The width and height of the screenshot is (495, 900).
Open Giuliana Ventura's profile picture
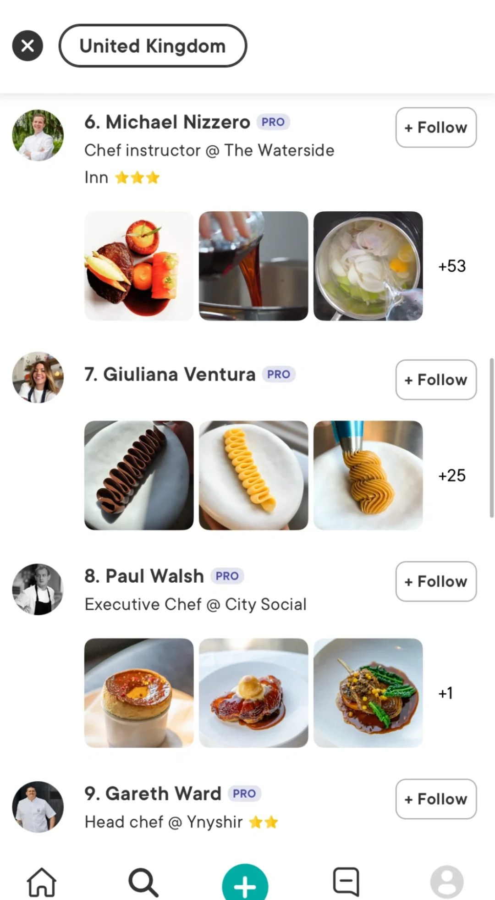pos(38,377)
